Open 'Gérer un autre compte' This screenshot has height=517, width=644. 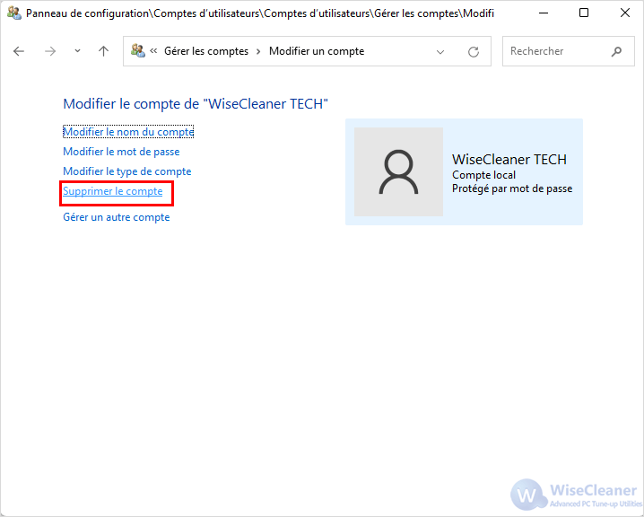coord(117,217)
